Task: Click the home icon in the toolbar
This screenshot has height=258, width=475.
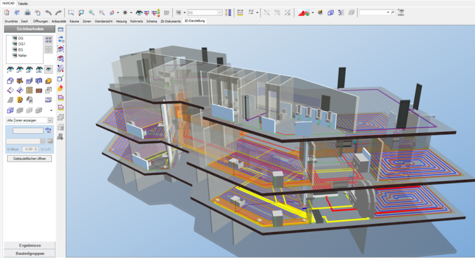Action: pos(6,12)
